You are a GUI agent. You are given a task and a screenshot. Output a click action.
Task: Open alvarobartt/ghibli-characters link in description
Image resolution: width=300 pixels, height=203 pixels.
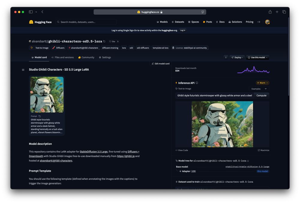56,161
